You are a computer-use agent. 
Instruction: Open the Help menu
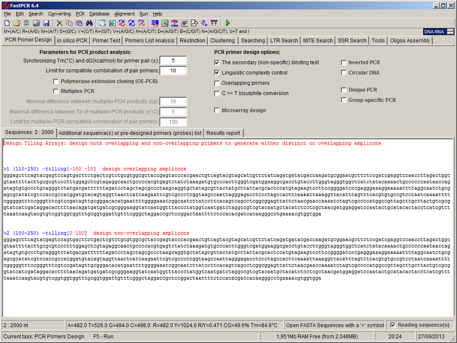pos(157,14)
